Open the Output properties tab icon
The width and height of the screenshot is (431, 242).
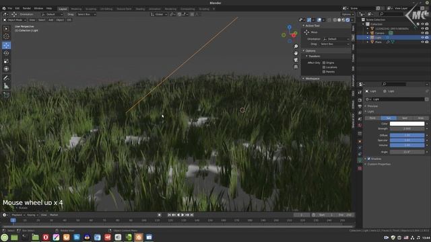(360, 106)
